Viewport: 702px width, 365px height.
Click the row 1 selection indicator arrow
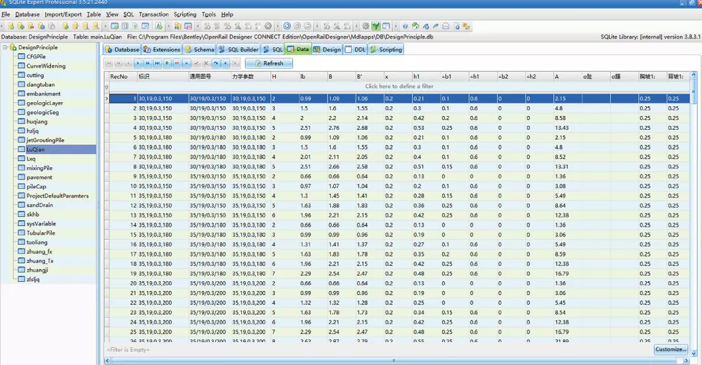pyautogui.click(x=107, y=98)
